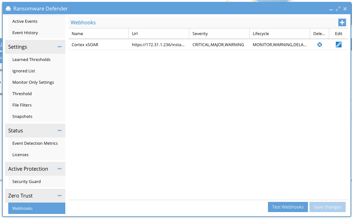Open Snapshots settings page
Viewport: 352px width, 219px height.
coord(22,117)
